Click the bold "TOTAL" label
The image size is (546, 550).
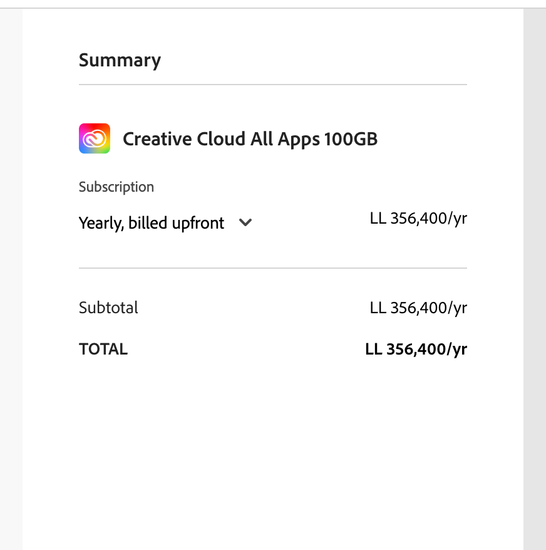103,349
